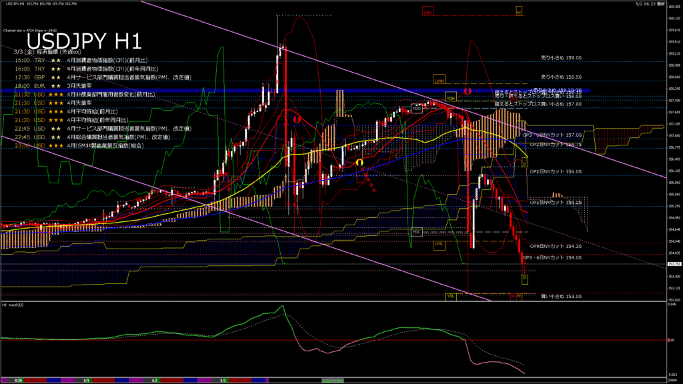Screen dimensions: 683x384
Task: Click the LMH marker box at chart top
Action: click(428, 11)
